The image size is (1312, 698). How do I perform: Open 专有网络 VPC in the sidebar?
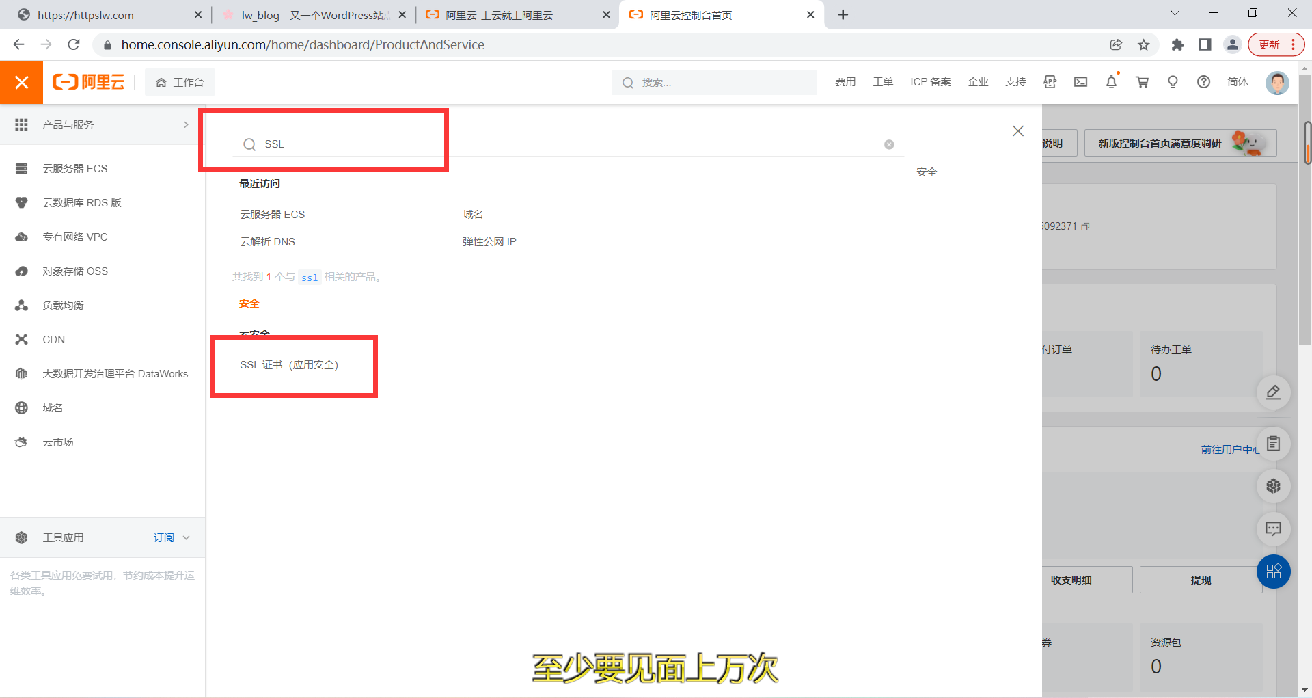coord(75,237)
